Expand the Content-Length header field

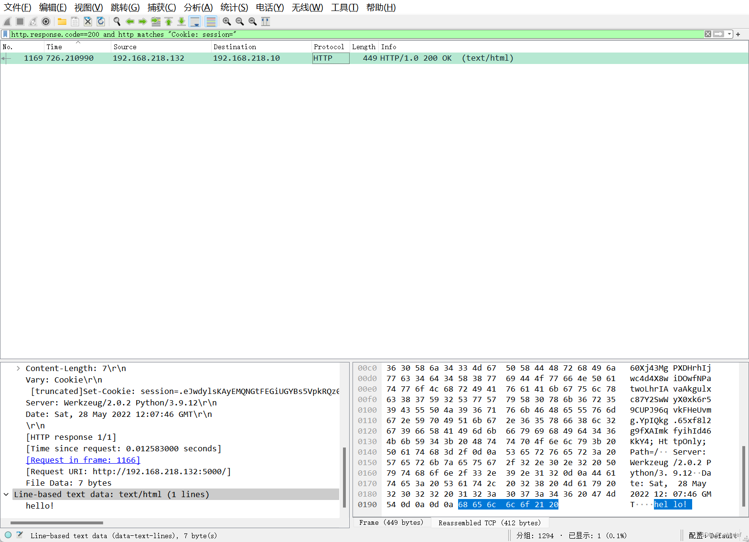click(18, 368)
